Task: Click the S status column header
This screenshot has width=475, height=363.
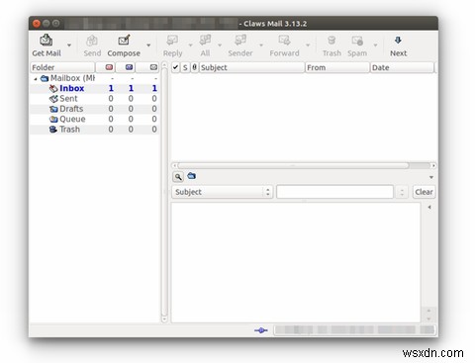Action: [185, 67]
